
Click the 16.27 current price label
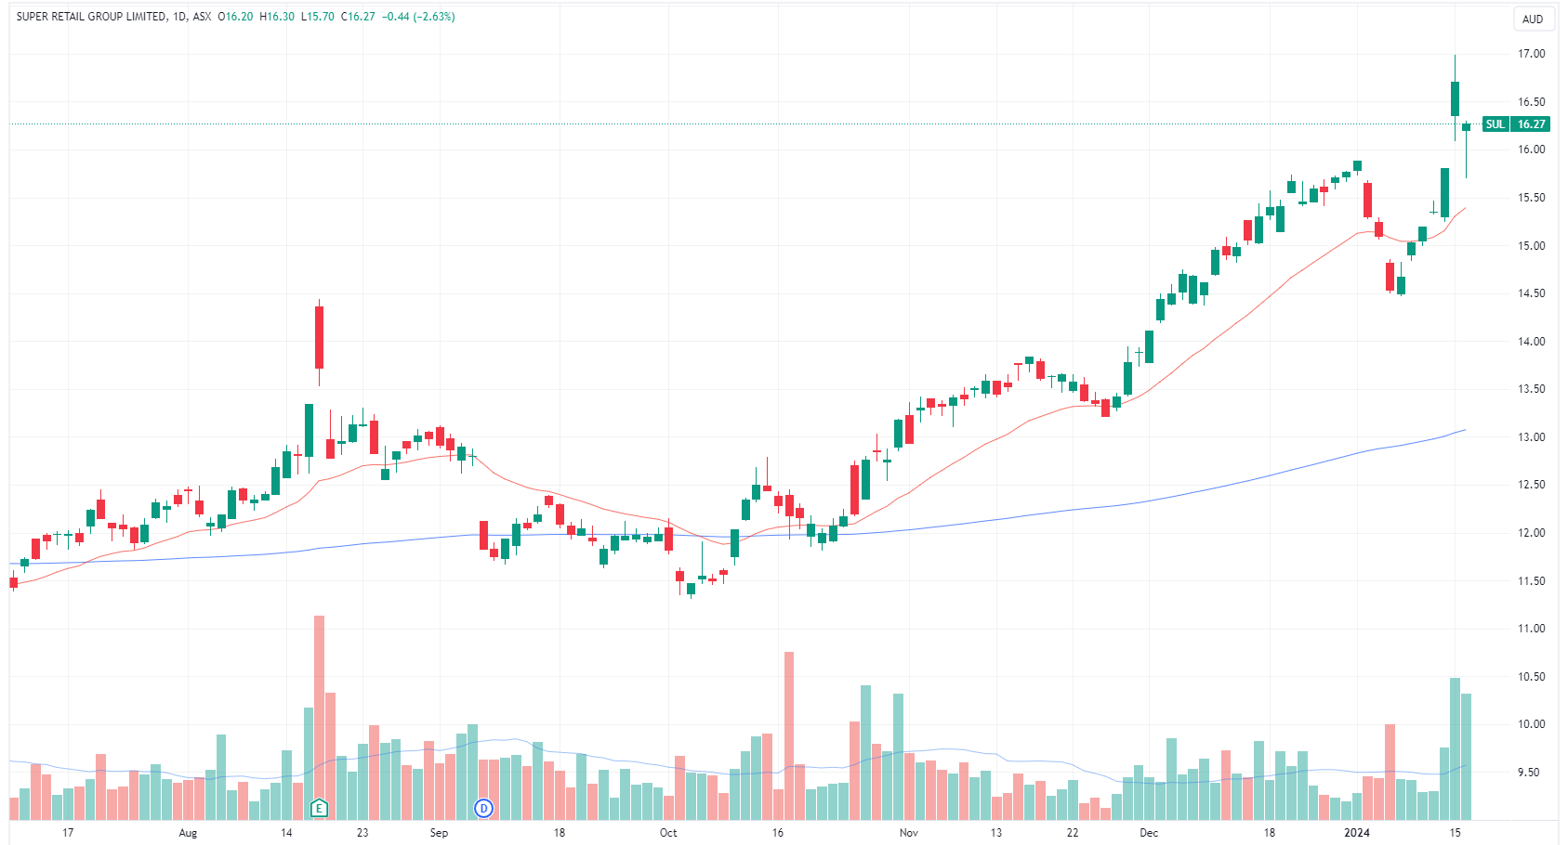(1531, 124)
